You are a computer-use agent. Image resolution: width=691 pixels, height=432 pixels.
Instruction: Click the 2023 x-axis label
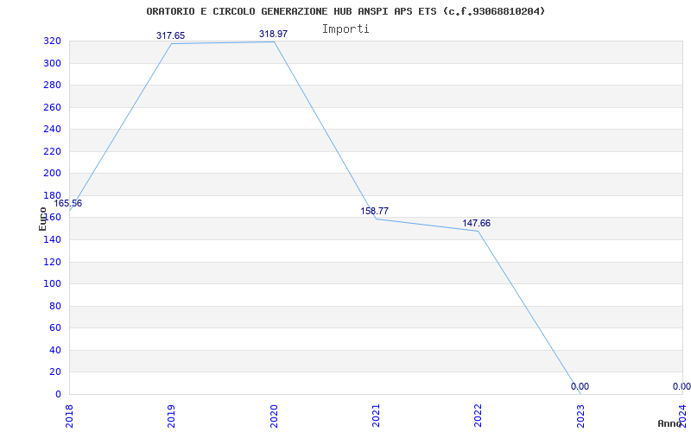point(580,415)
